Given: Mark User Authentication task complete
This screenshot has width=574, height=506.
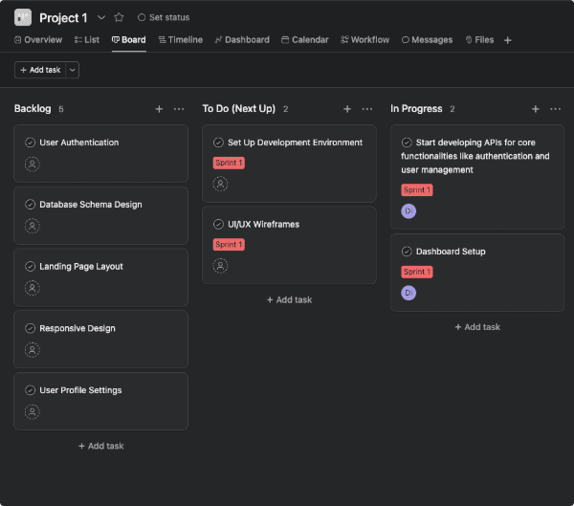Looking at the screenshot, I should [x=30, y=143].
